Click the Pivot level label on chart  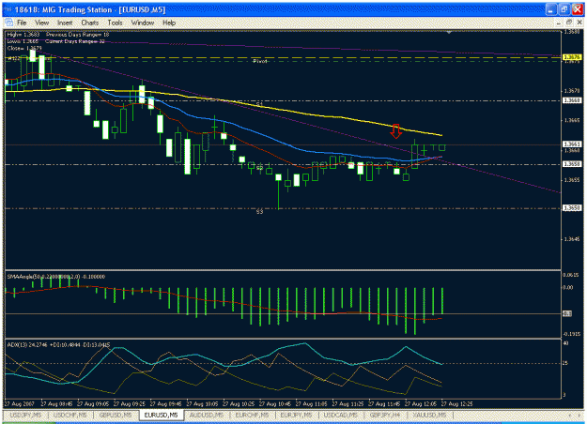[260, 61]
